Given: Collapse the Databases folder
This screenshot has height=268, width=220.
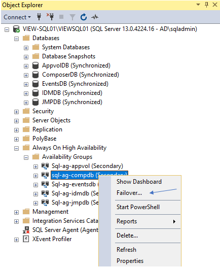Looking at the screenshot, I should pos(16,39).
